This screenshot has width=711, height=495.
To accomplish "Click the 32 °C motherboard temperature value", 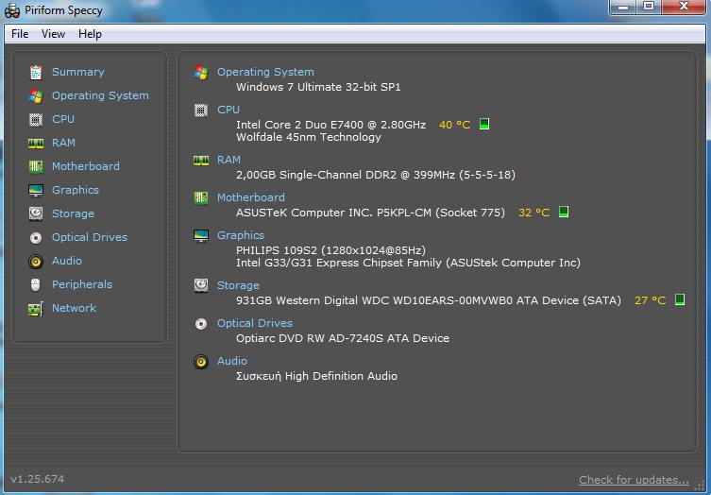I will point(534,213).
